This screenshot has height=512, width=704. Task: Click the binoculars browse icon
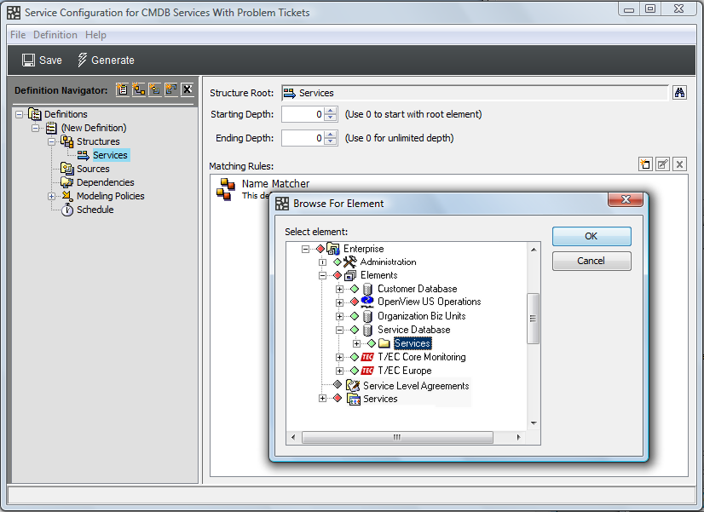pos(680,93)
